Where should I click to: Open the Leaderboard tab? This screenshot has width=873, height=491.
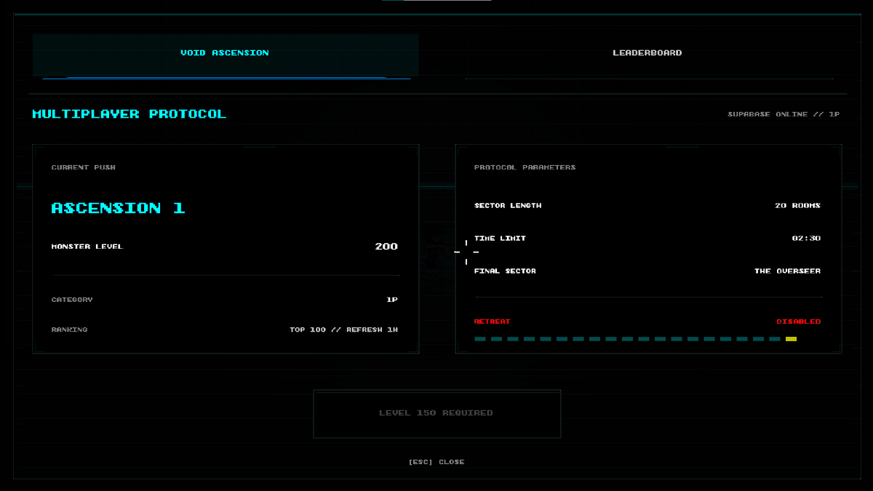coord(647,55)
